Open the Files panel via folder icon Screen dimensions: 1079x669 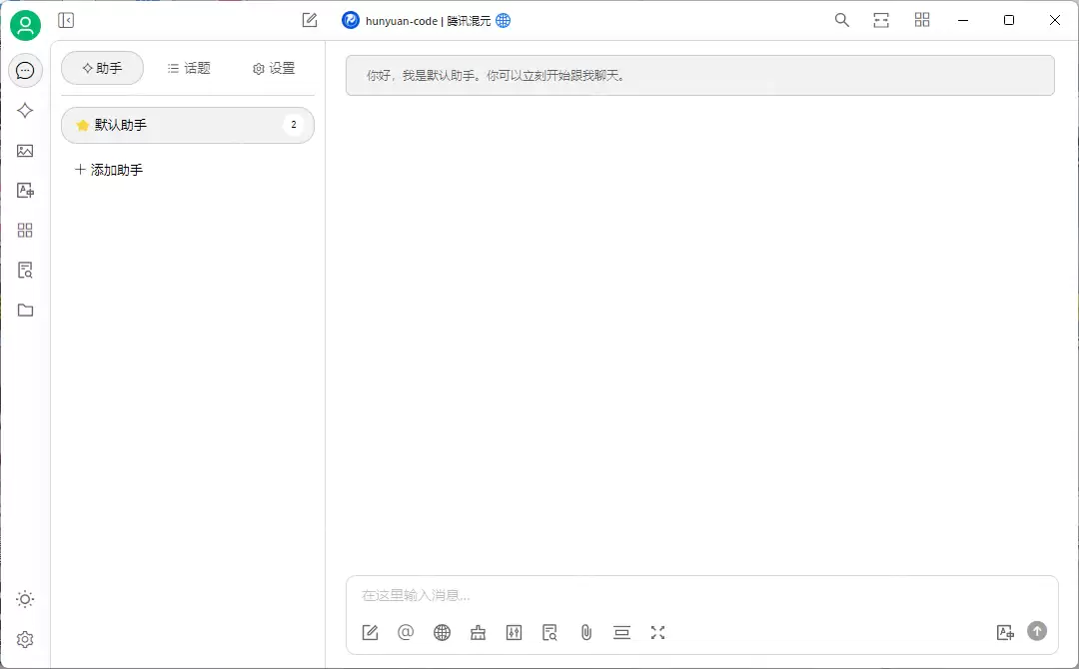(x=25, y=310)
